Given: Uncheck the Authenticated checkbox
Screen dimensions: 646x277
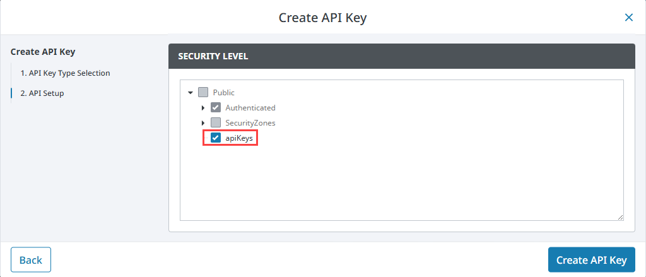Looking at the screenshot, I should [216, 108].
